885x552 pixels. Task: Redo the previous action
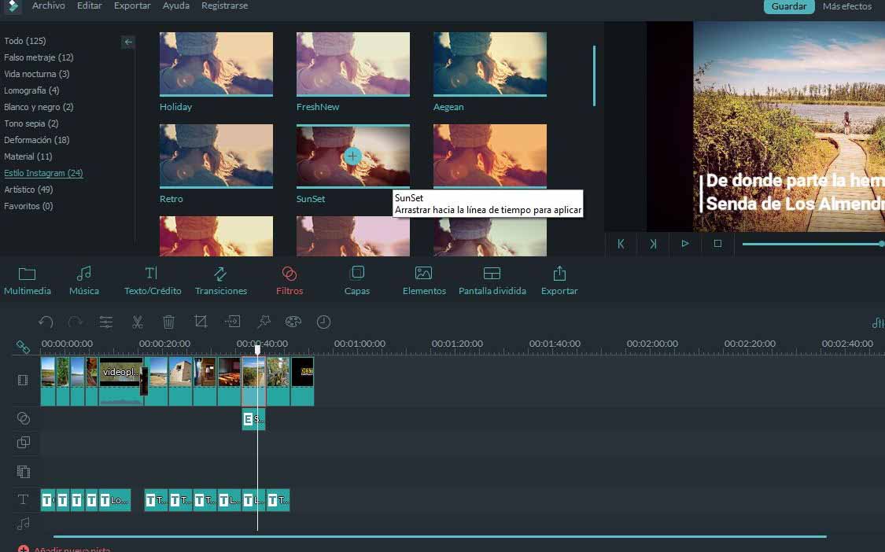75,322
